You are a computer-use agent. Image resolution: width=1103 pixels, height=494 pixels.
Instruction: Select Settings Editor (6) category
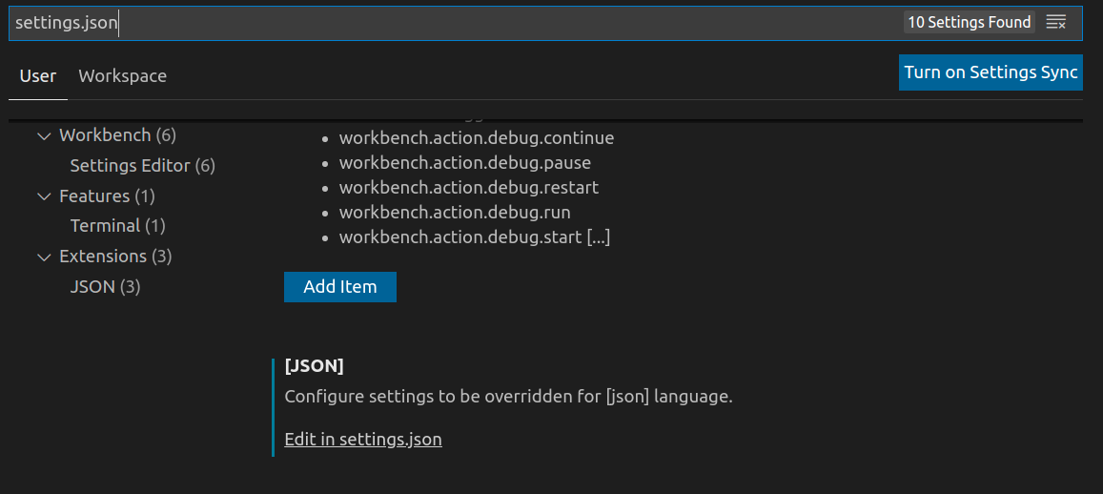pyautogui.click(x=143, y=165)
